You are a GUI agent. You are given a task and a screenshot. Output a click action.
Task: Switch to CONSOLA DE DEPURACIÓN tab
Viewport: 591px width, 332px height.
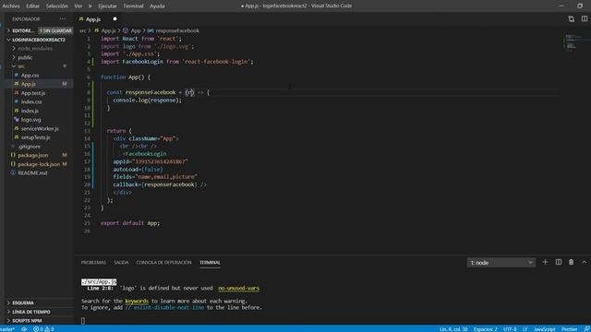[164, 262]
